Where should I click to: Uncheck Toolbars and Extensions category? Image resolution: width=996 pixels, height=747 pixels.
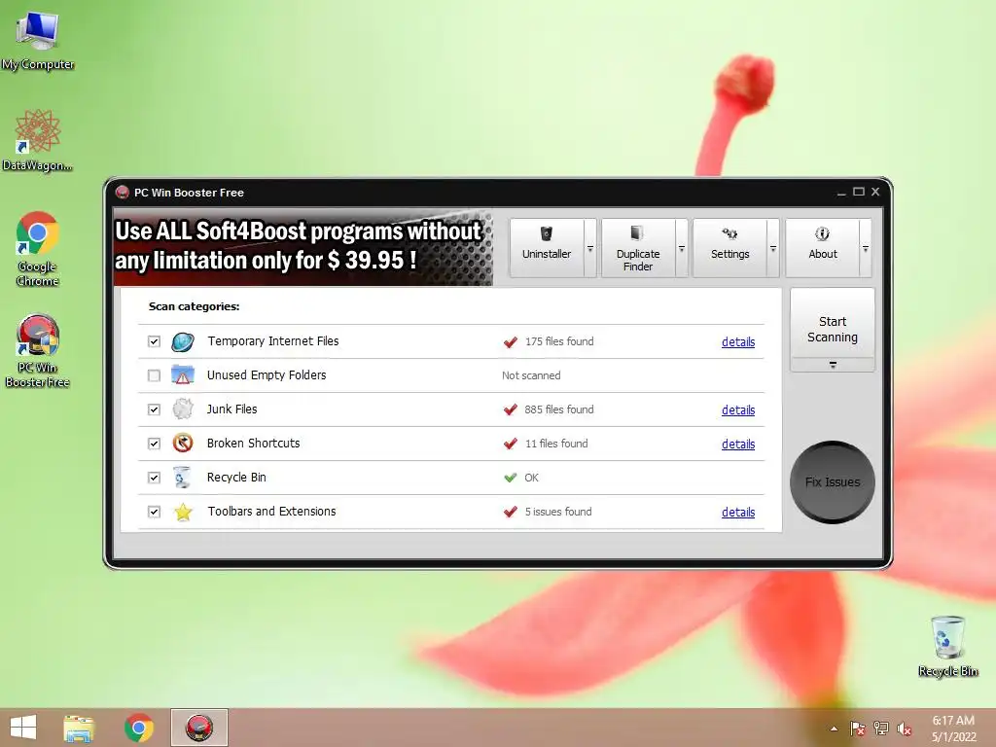pyautogui.click(x=154, y=512)
